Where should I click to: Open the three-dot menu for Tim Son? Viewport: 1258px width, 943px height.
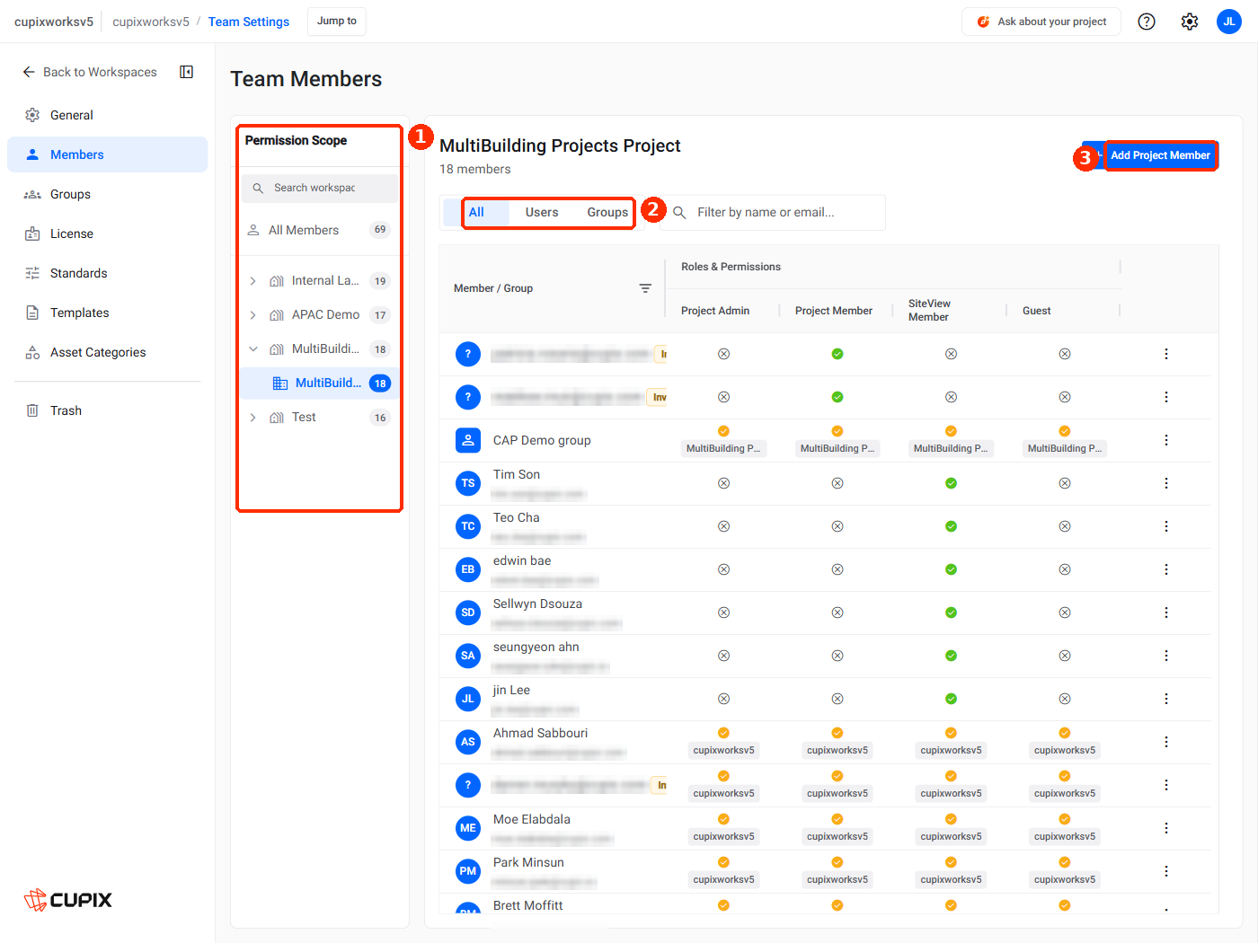(1166, 483)
